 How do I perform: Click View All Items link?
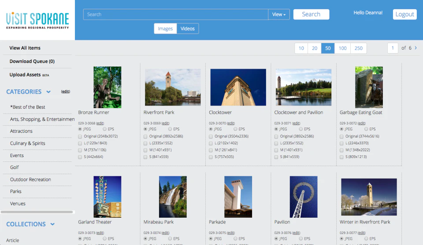coord(25,48)
